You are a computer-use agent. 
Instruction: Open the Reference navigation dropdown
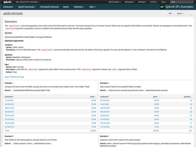(x=79, y=7)
